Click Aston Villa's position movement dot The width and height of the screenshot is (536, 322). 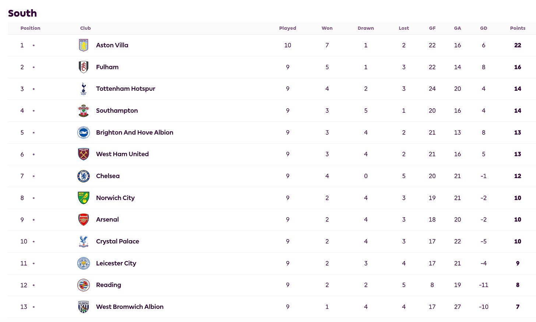tap(33, 46)
